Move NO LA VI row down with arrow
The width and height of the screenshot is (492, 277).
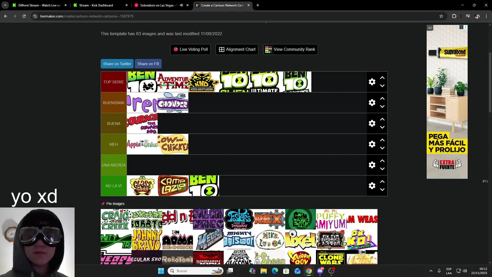[382, 190]
